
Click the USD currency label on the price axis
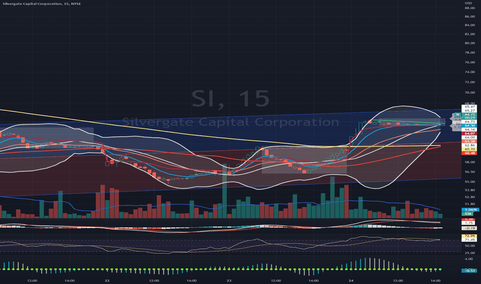tap(468, 3)
